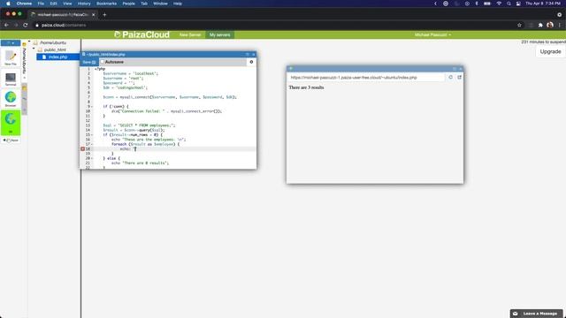The width and height of the screenshot is (566, 318).
Task: Click the SELECT * FROM employees code line
Action: (139, 125)
